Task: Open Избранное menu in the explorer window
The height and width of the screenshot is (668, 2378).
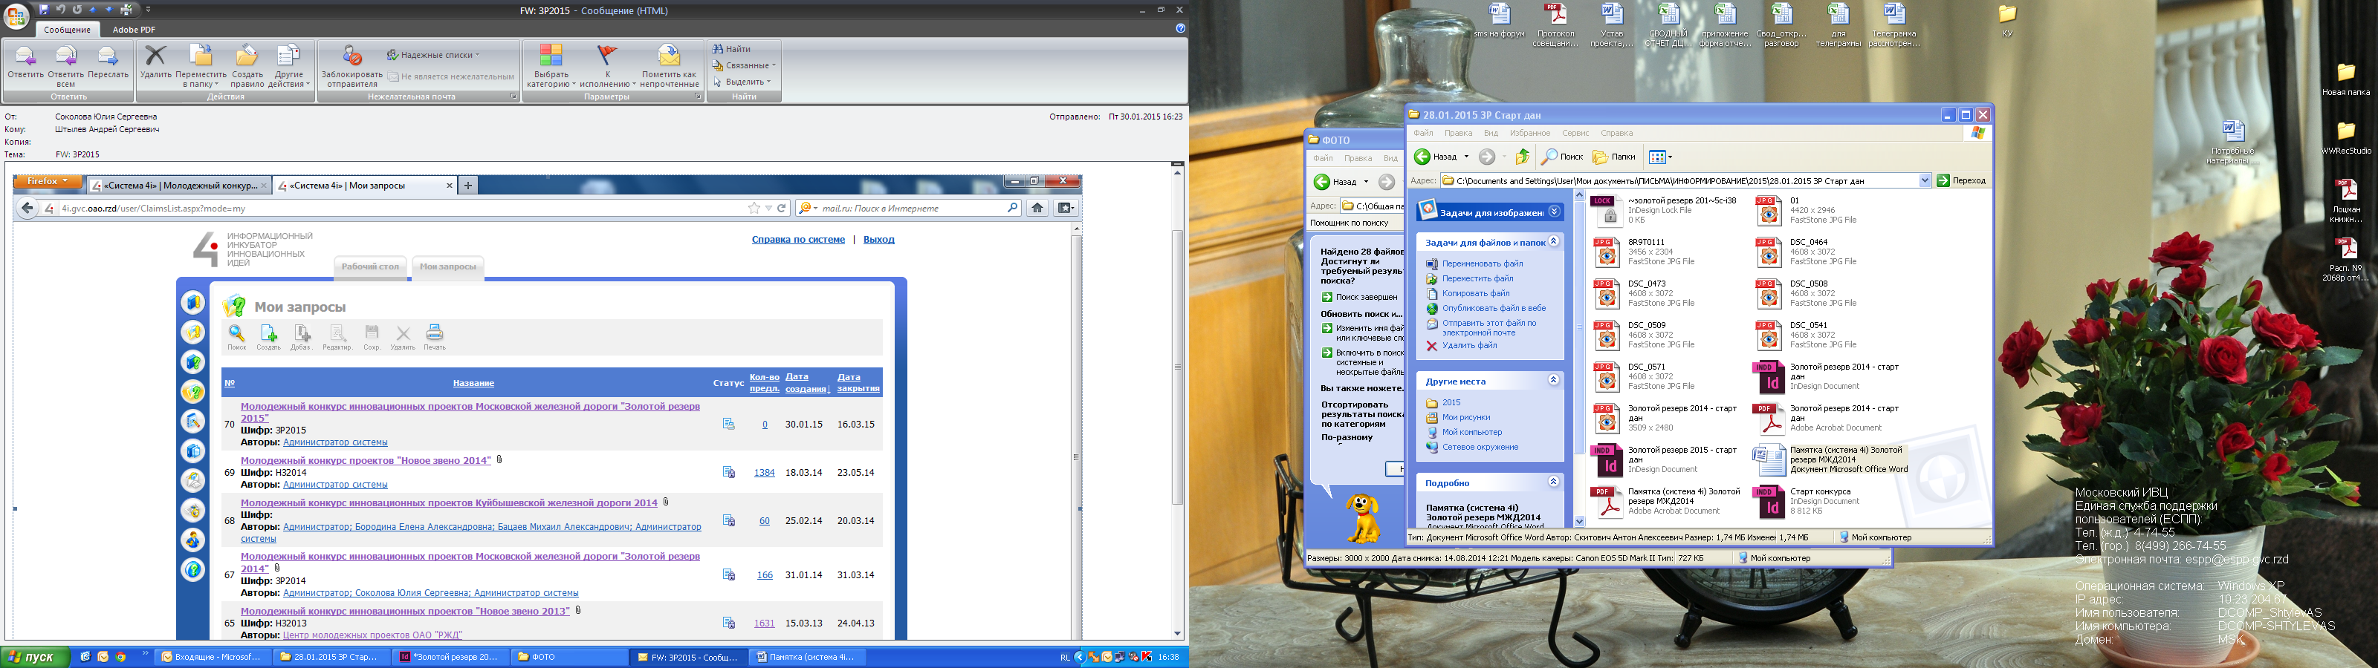Action: (x=1529, y=133)
